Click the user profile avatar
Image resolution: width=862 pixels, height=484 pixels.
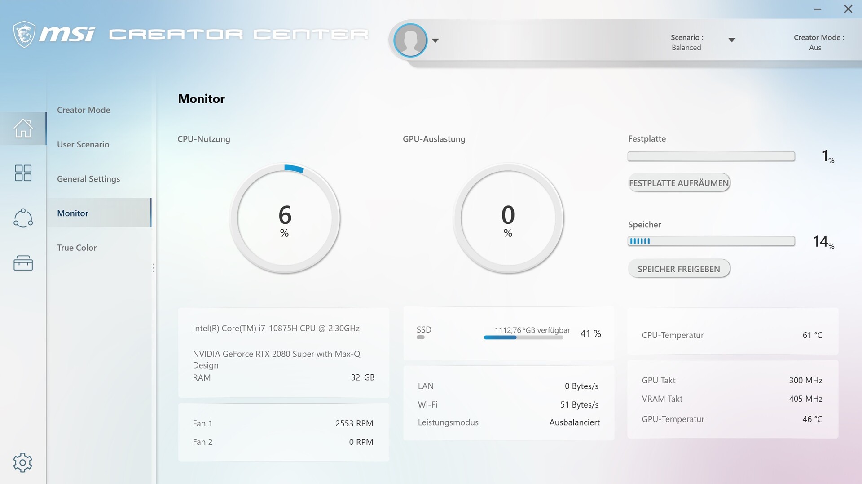click(410, 40)
